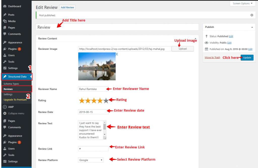Click the pin icon next to Structured Data
The width and height of the screenshot is (258, 168).
[5, 76]
